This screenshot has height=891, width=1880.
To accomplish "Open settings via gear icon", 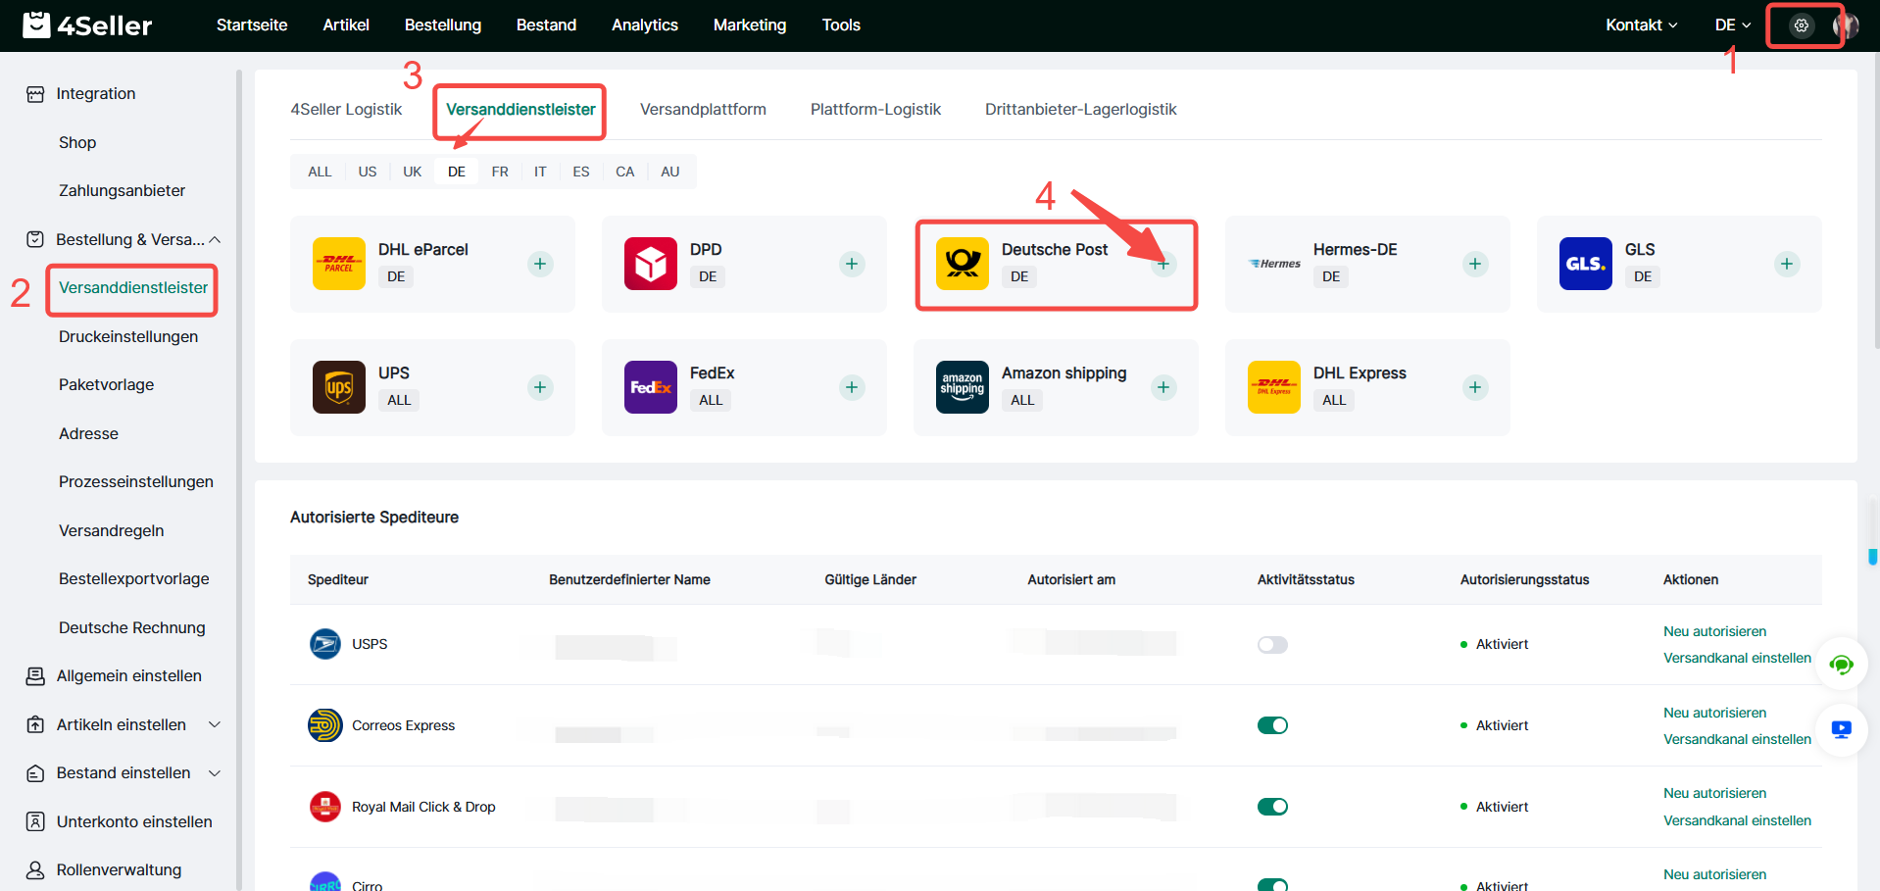I will 1801,25.
